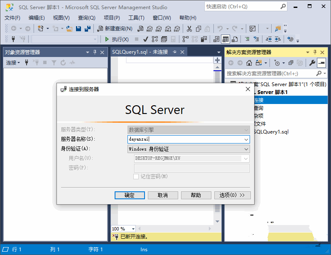Image resolution: width=331 pixels, height=255 pixels.
Task: Open the Authentication (身份验证) dropdown
Action: pyautogui.click(x=189, y=149)
